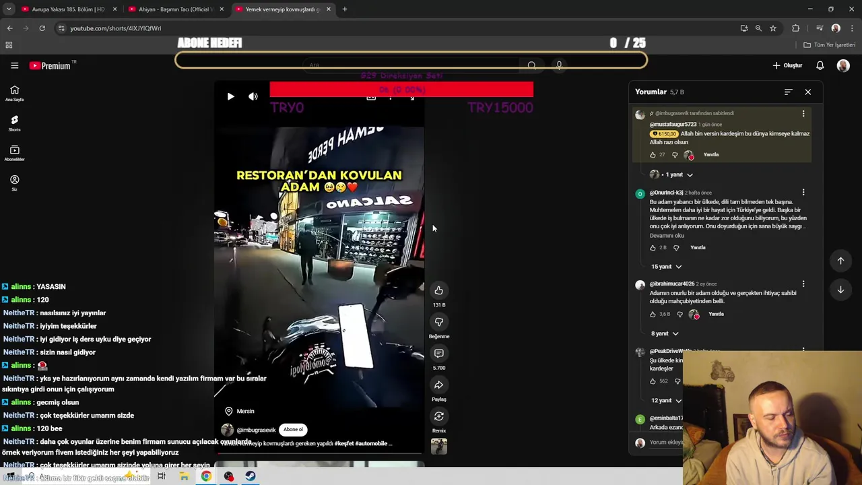The image size is (862, 485).
Task: Click the YouTube search box
Action: (x=411, y=65)
